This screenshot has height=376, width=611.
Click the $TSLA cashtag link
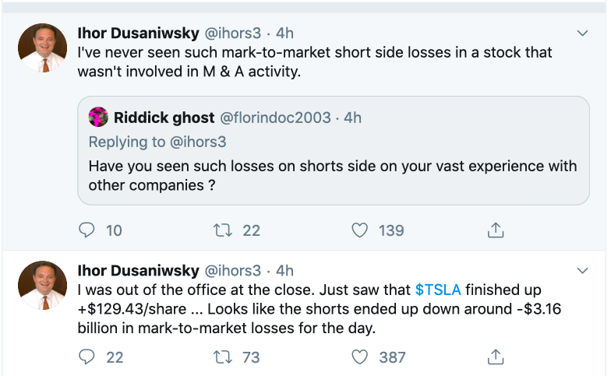[438, 290]
